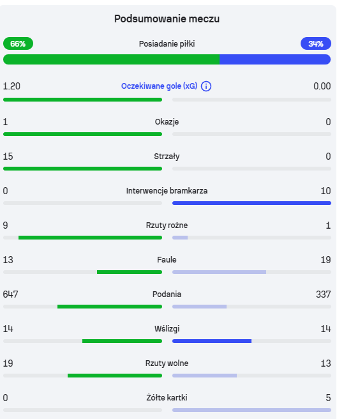Click the Żółte kartki right-side bar

(252, 410)
